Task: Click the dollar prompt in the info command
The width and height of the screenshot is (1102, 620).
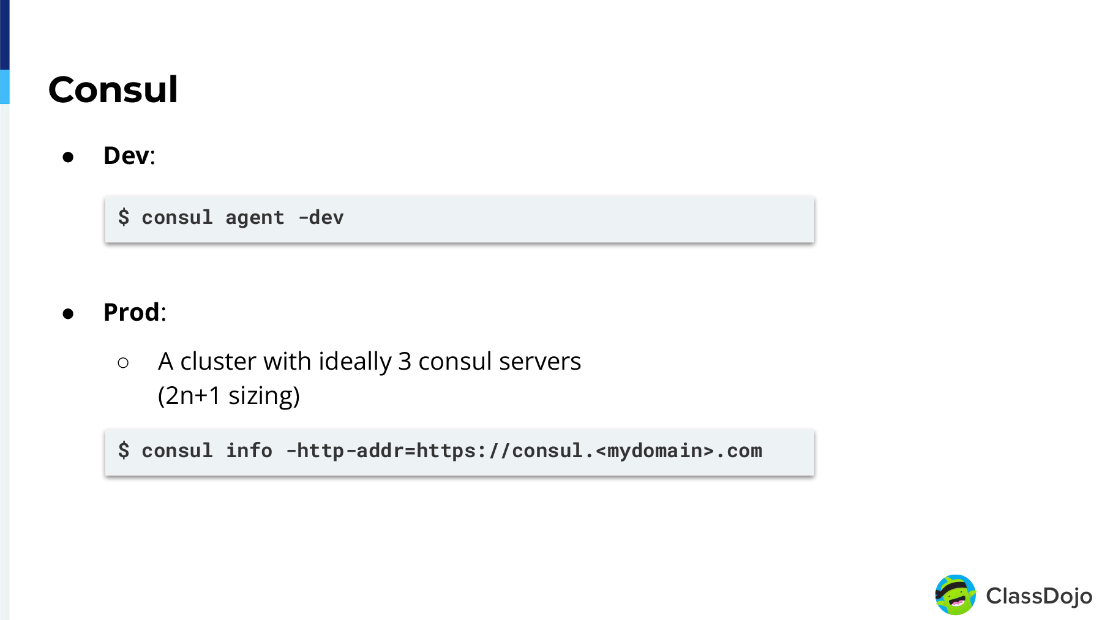Action: (x=124, y=450)
